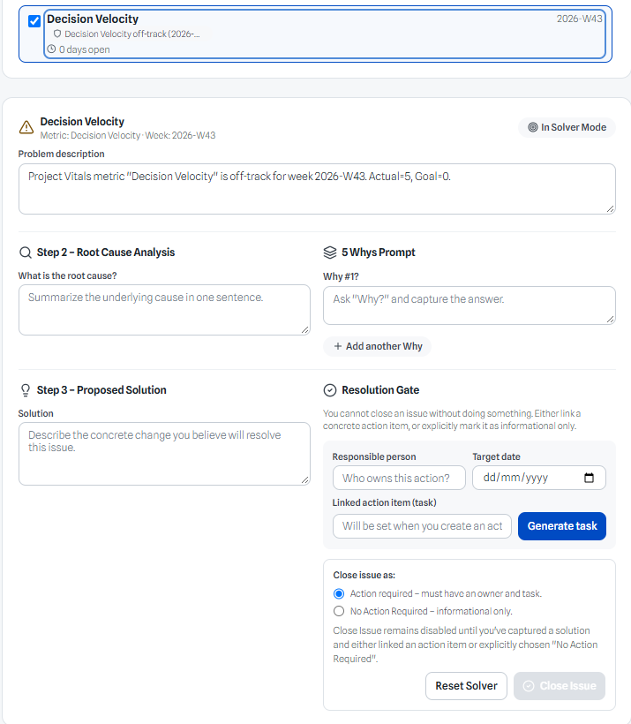Click the Step 3 – Proposed Solution heading
This screenshot has height=724, width=631.
point(101,390)
